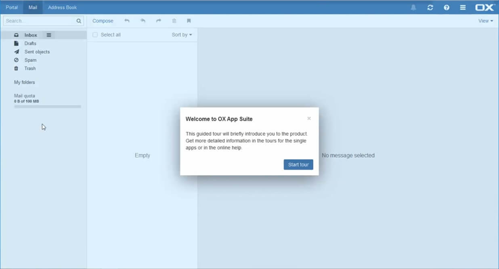The image size is (499, 269).
Task: Open the help question mark icon
Action: pyautogui.click(x=447, y=7)
